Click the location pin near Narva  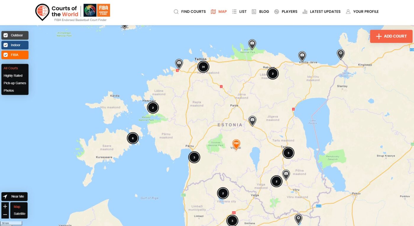click(341, 54)
